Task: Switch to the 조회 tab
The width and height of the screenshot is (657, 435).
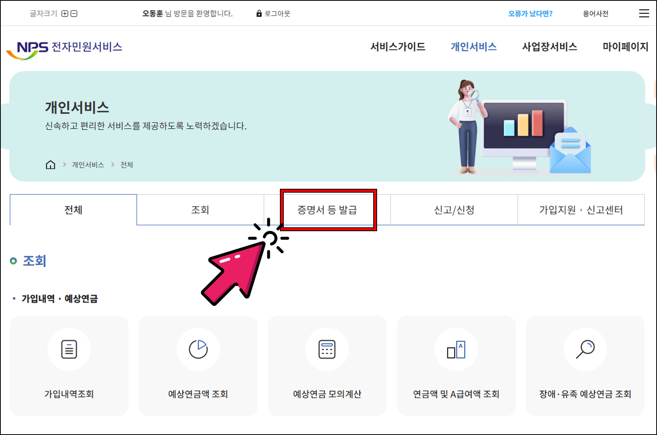Action: pos(200,210)
